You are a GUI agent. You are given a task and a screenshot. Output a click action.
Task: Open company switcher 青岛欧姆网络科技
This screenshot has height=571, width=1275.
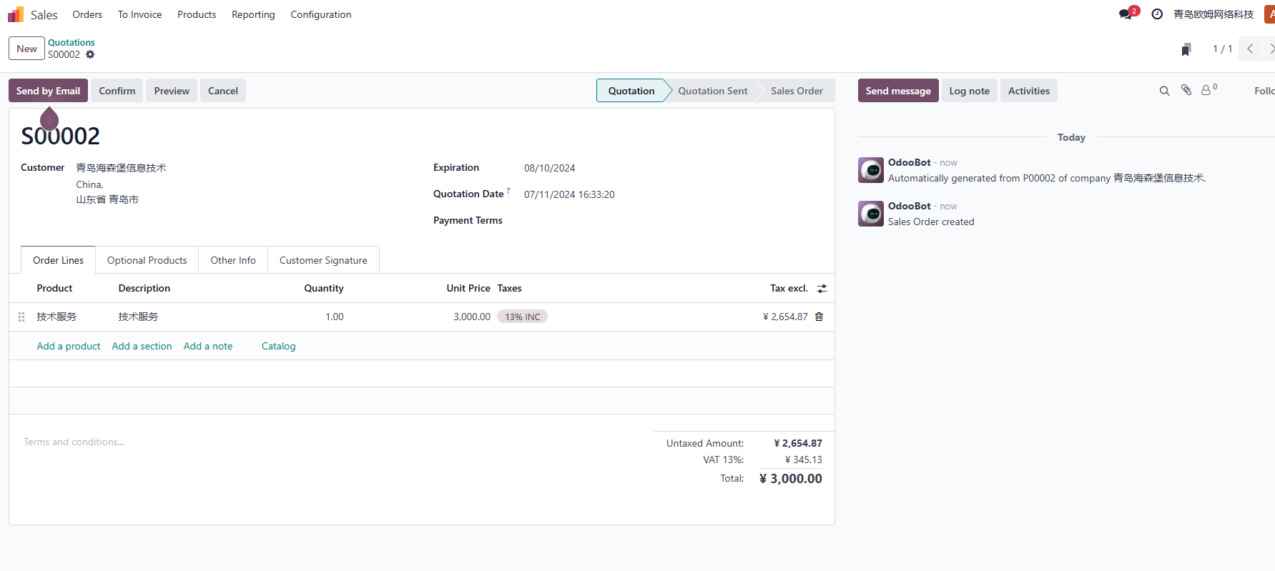click(x=1214, y=14)
